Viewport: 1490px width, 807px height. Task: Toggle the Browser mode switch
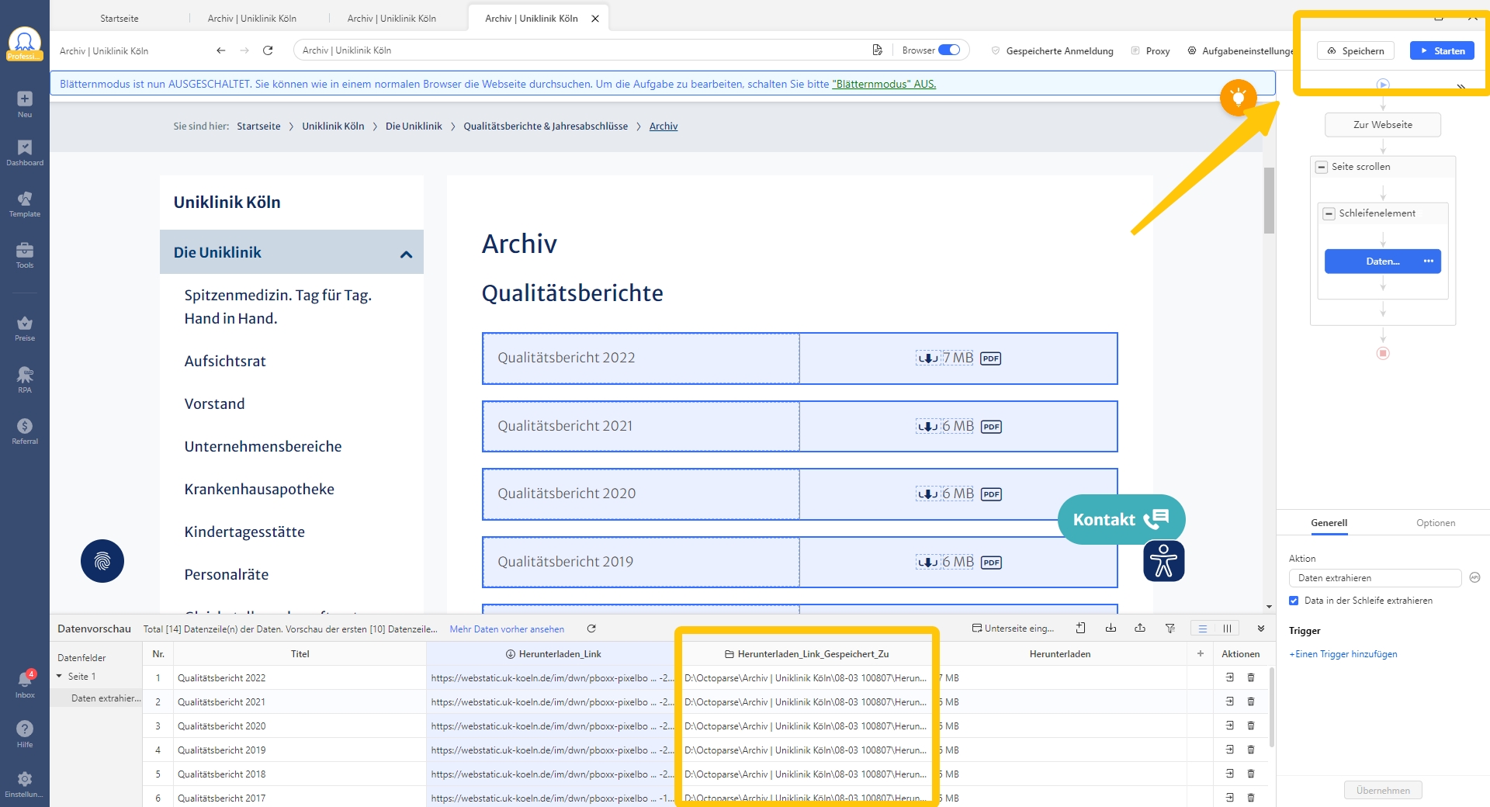(949, 50)
